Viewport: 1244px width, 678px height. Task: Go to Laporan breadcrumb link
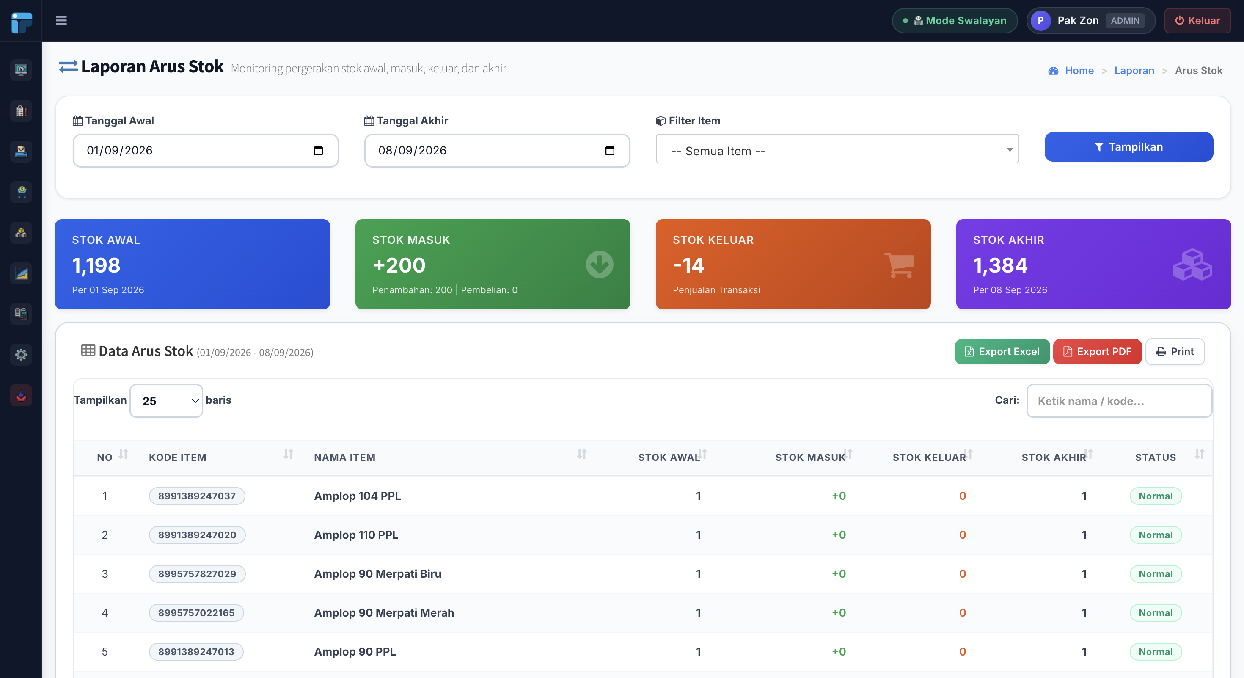(1134, 71)
